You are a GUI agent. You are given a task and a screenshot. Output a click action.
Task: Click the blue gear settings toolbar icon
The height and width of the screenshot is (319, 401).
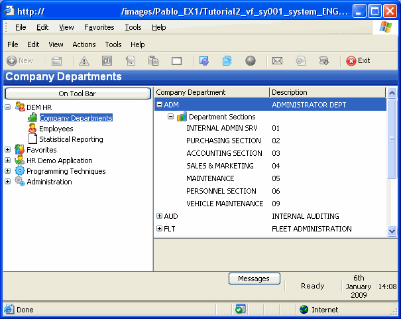click(204, 61)
